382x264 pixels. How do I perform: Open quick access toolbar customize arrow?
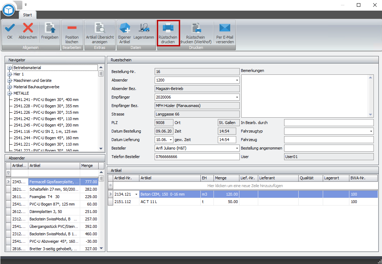26,5
